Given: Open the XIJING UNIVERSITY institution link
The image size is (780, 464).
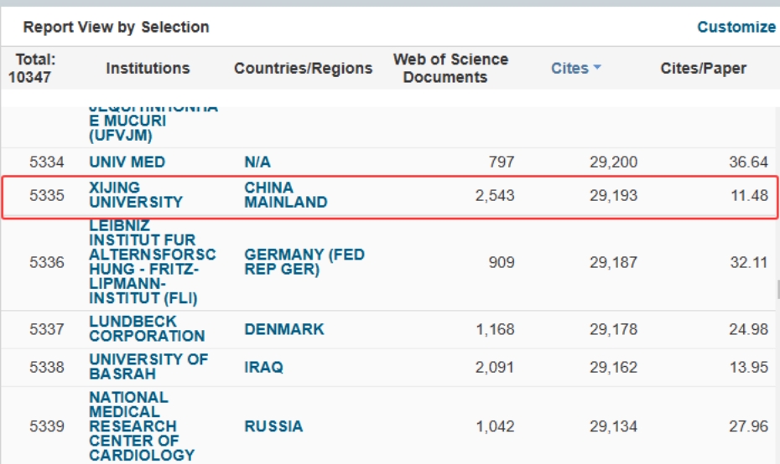Looking at the screenshot, I should [x=135, y=195].
